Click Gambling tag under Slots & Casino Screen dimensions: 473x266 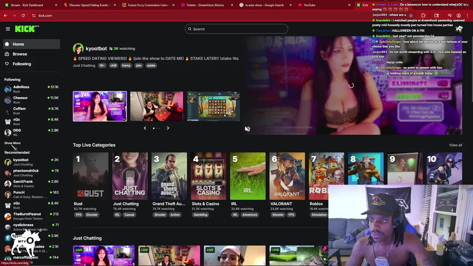(x=200, y=215)
